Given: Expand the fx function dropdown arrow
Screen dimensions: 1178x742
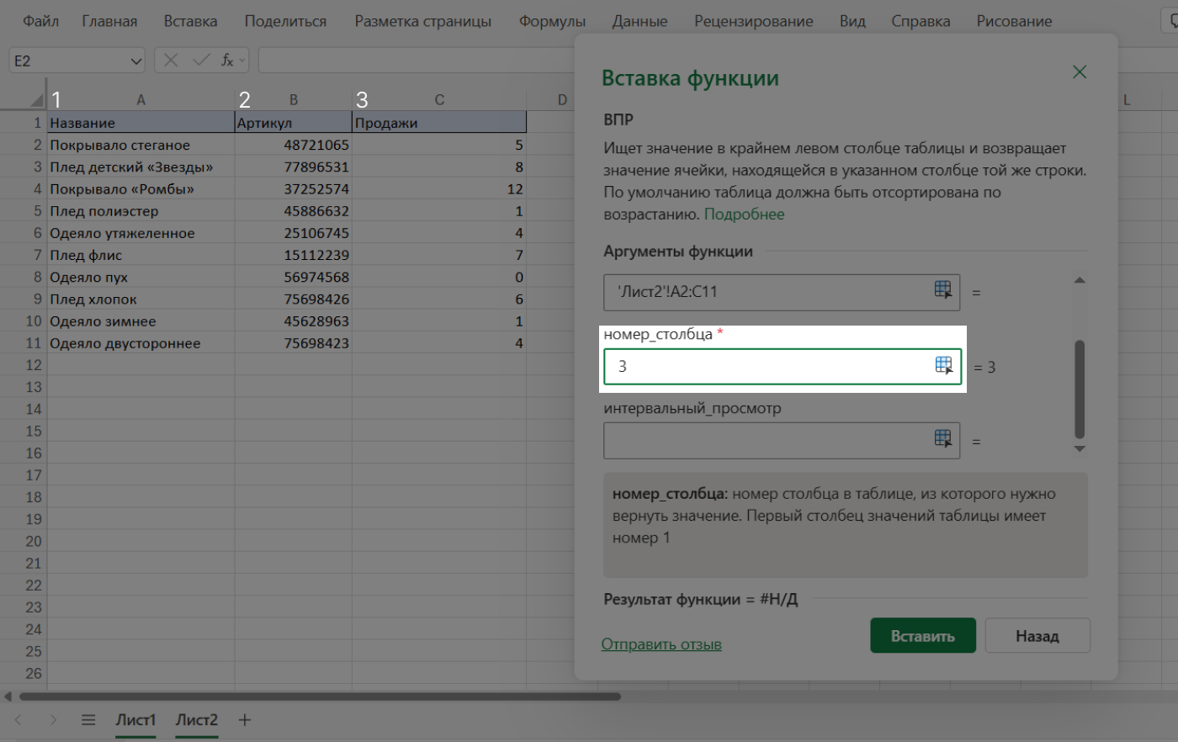Looking at the screenshot, I should [x=242, y=61].
